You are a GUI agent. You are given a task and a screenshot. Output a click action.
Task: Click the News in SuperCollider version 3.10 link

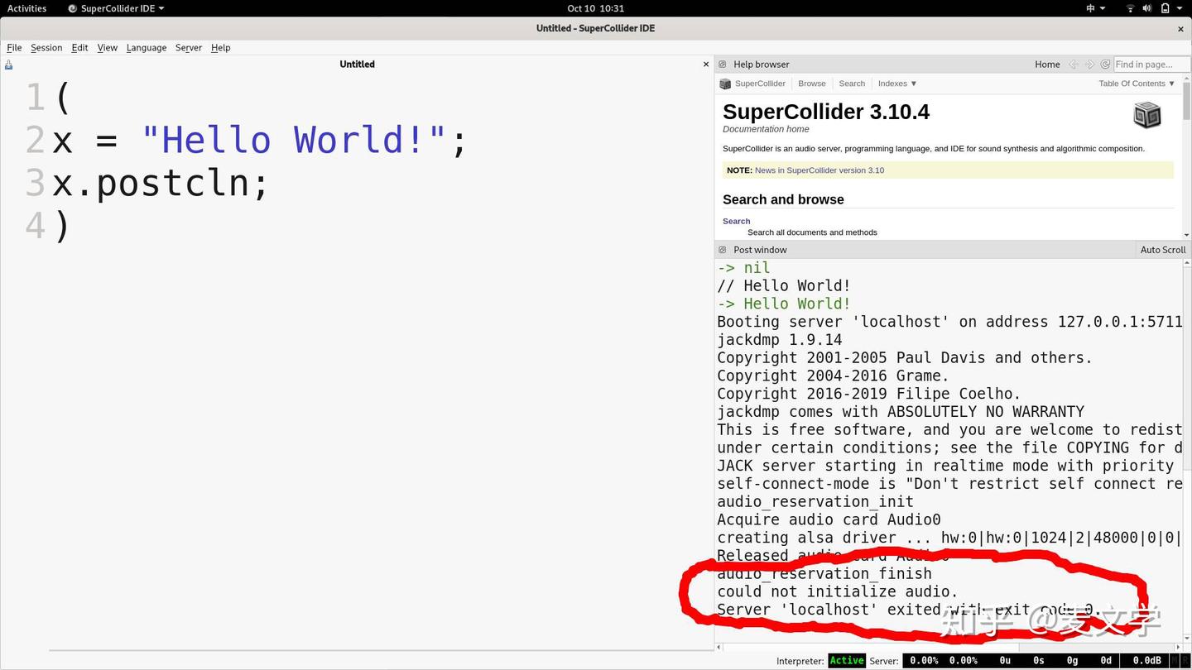click(819, 170)
